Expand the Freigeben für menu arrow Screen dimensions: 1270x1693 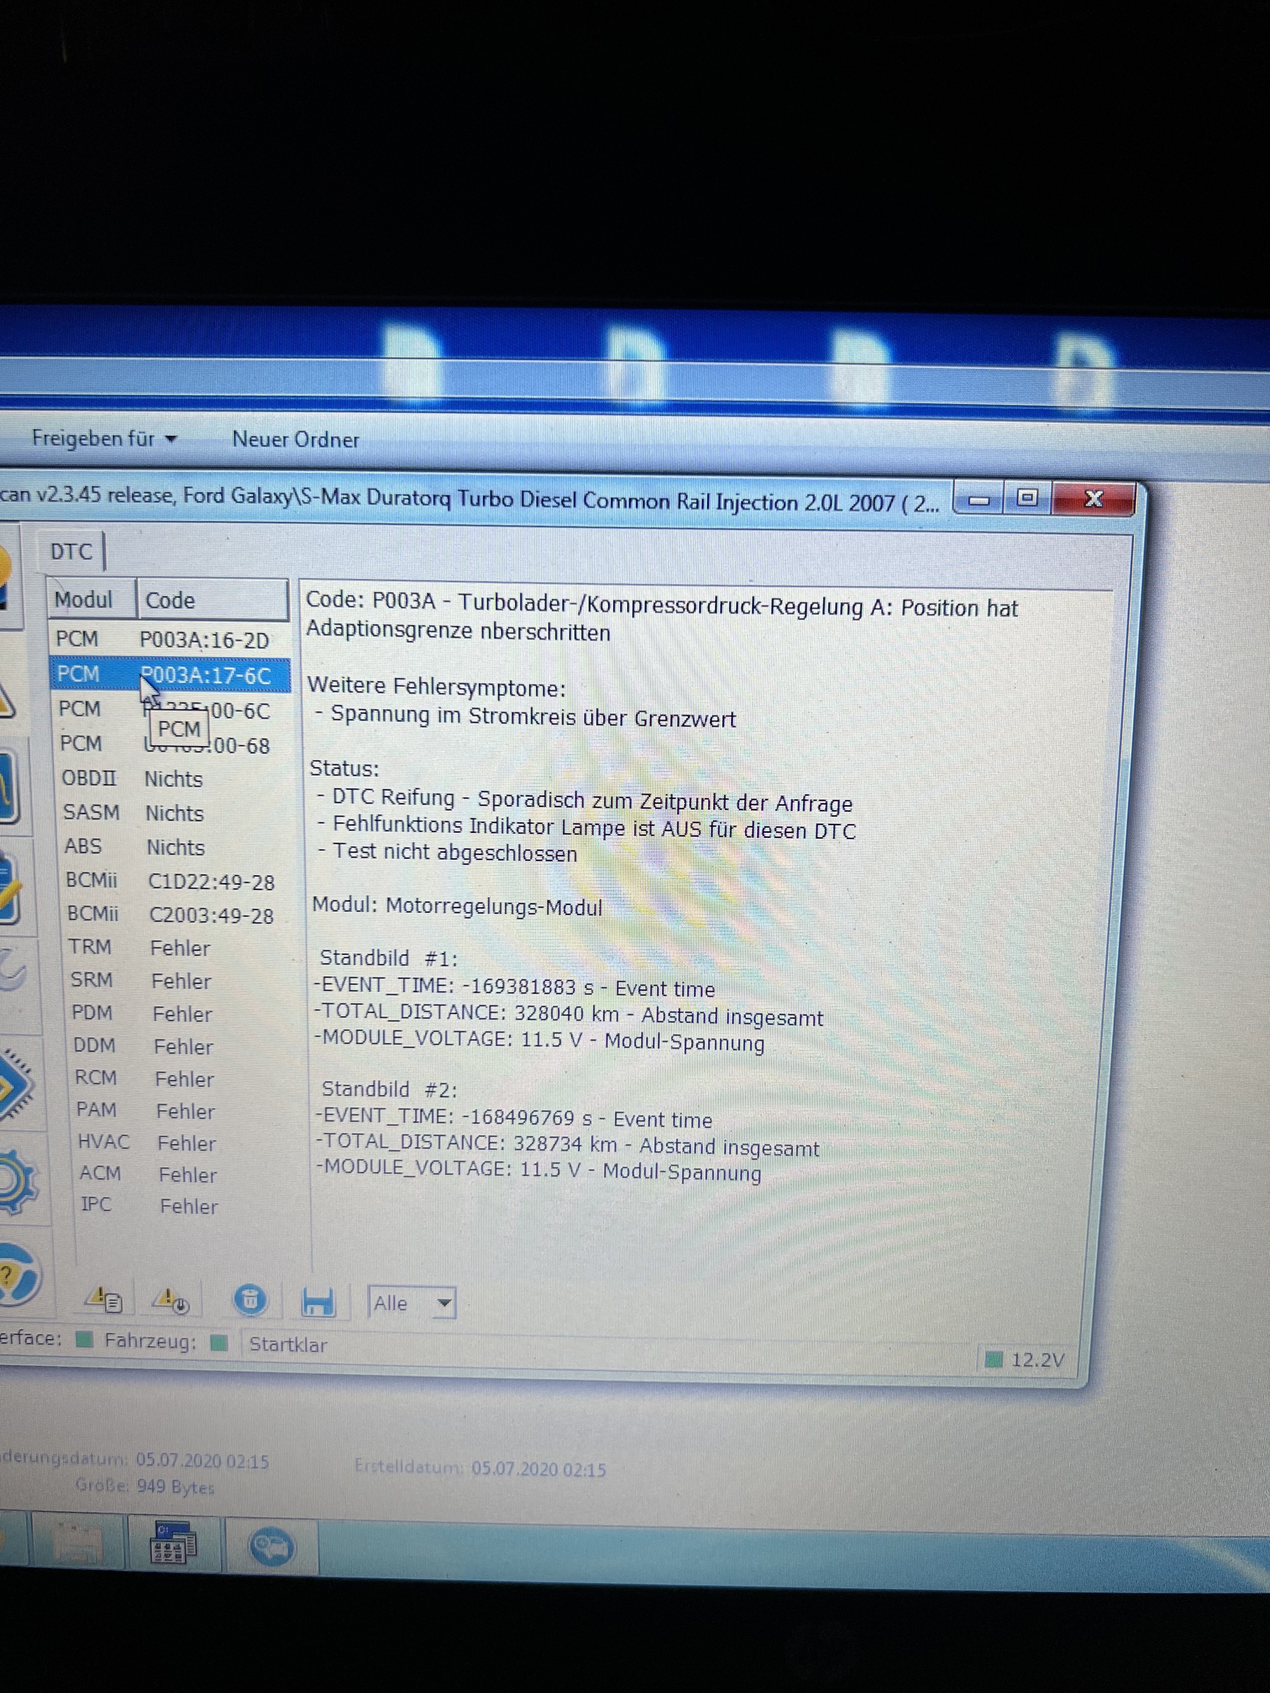tap(171, 439)
